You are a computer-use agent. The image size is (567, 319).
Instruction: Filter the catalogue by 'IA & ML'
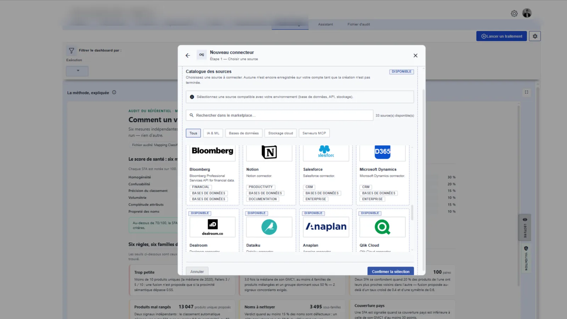213,133
